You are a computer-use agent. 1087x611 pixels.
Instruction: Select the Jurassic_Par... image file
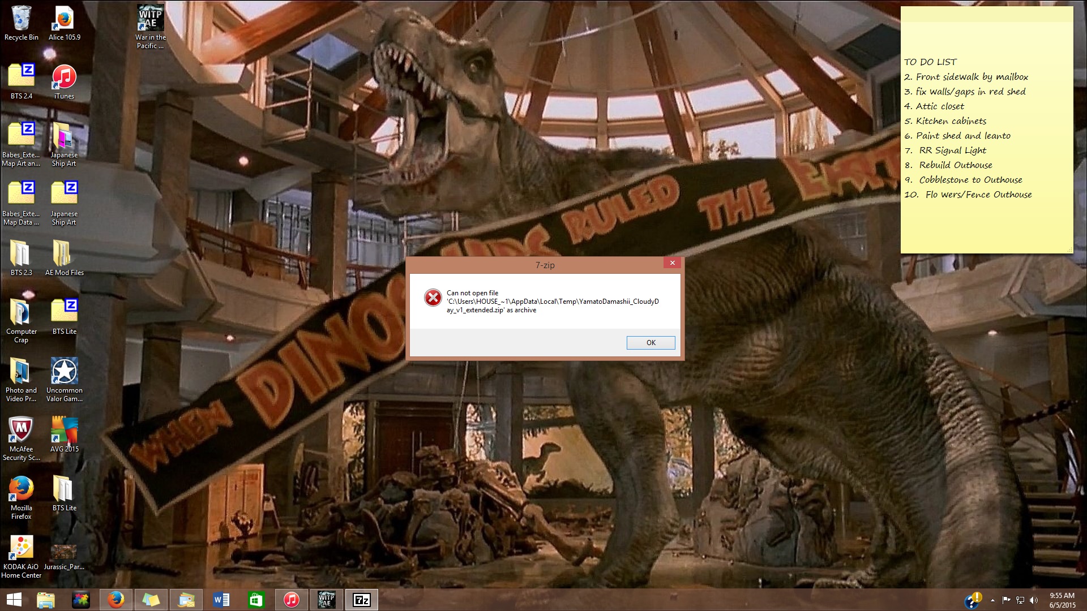pos(64,557)
